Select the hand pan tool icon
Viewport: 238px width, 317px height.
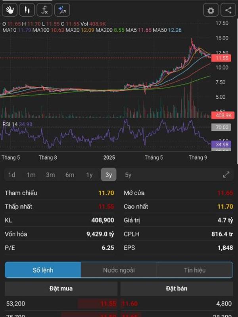(10, 10)
